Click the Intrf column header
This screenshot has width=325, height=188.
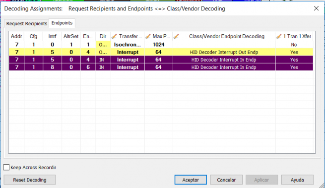[x=52, y=37]
